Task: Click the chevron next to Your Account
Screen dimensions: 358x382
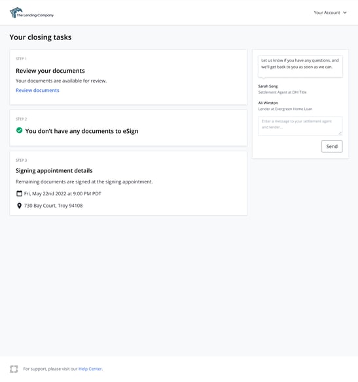Action: 345,12
